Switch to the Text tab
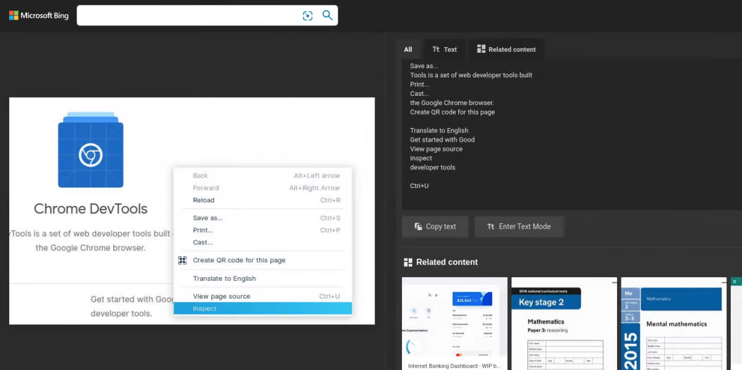The height and width of the screenshot is (370, 742). pos(445,49)
